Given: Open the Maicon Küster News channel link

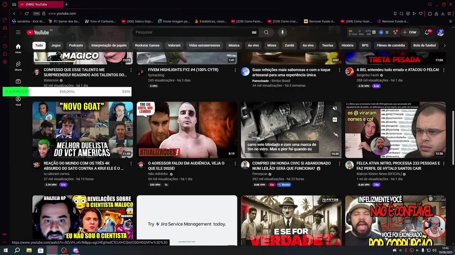Looking at the screenshot, I should [x=379, y=174].
